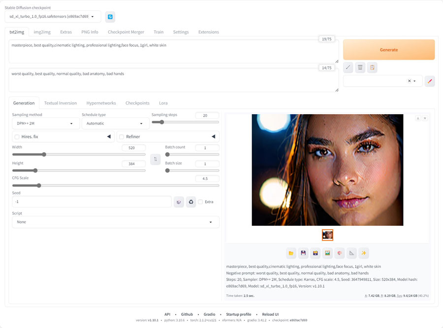Send image to inpaint via palette icon
The image size is (443, 328).
(339, 253)
